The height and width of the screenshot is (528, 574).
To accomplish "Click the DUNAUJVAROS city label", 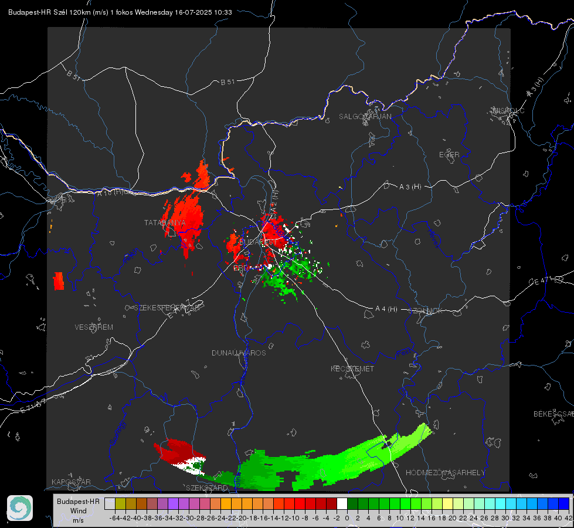I will (239, 353).
